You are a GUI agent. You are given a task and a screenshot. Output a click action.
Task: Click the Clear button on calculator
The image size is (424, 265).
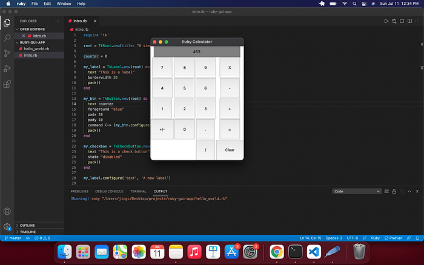coord(230,150)
